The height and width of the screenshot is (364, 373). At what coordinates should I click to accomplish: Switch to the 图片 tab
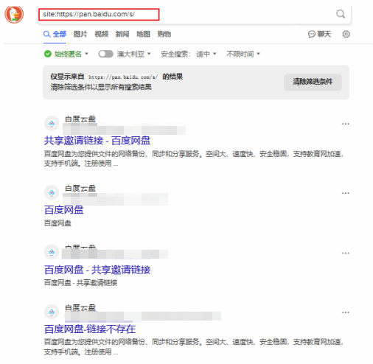point(80,34)
